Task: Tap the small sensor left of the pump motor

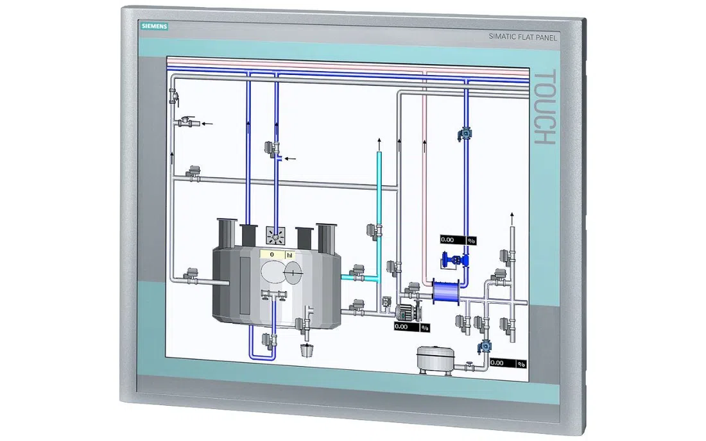Action: pyautogui.click(x=387, y=303)
